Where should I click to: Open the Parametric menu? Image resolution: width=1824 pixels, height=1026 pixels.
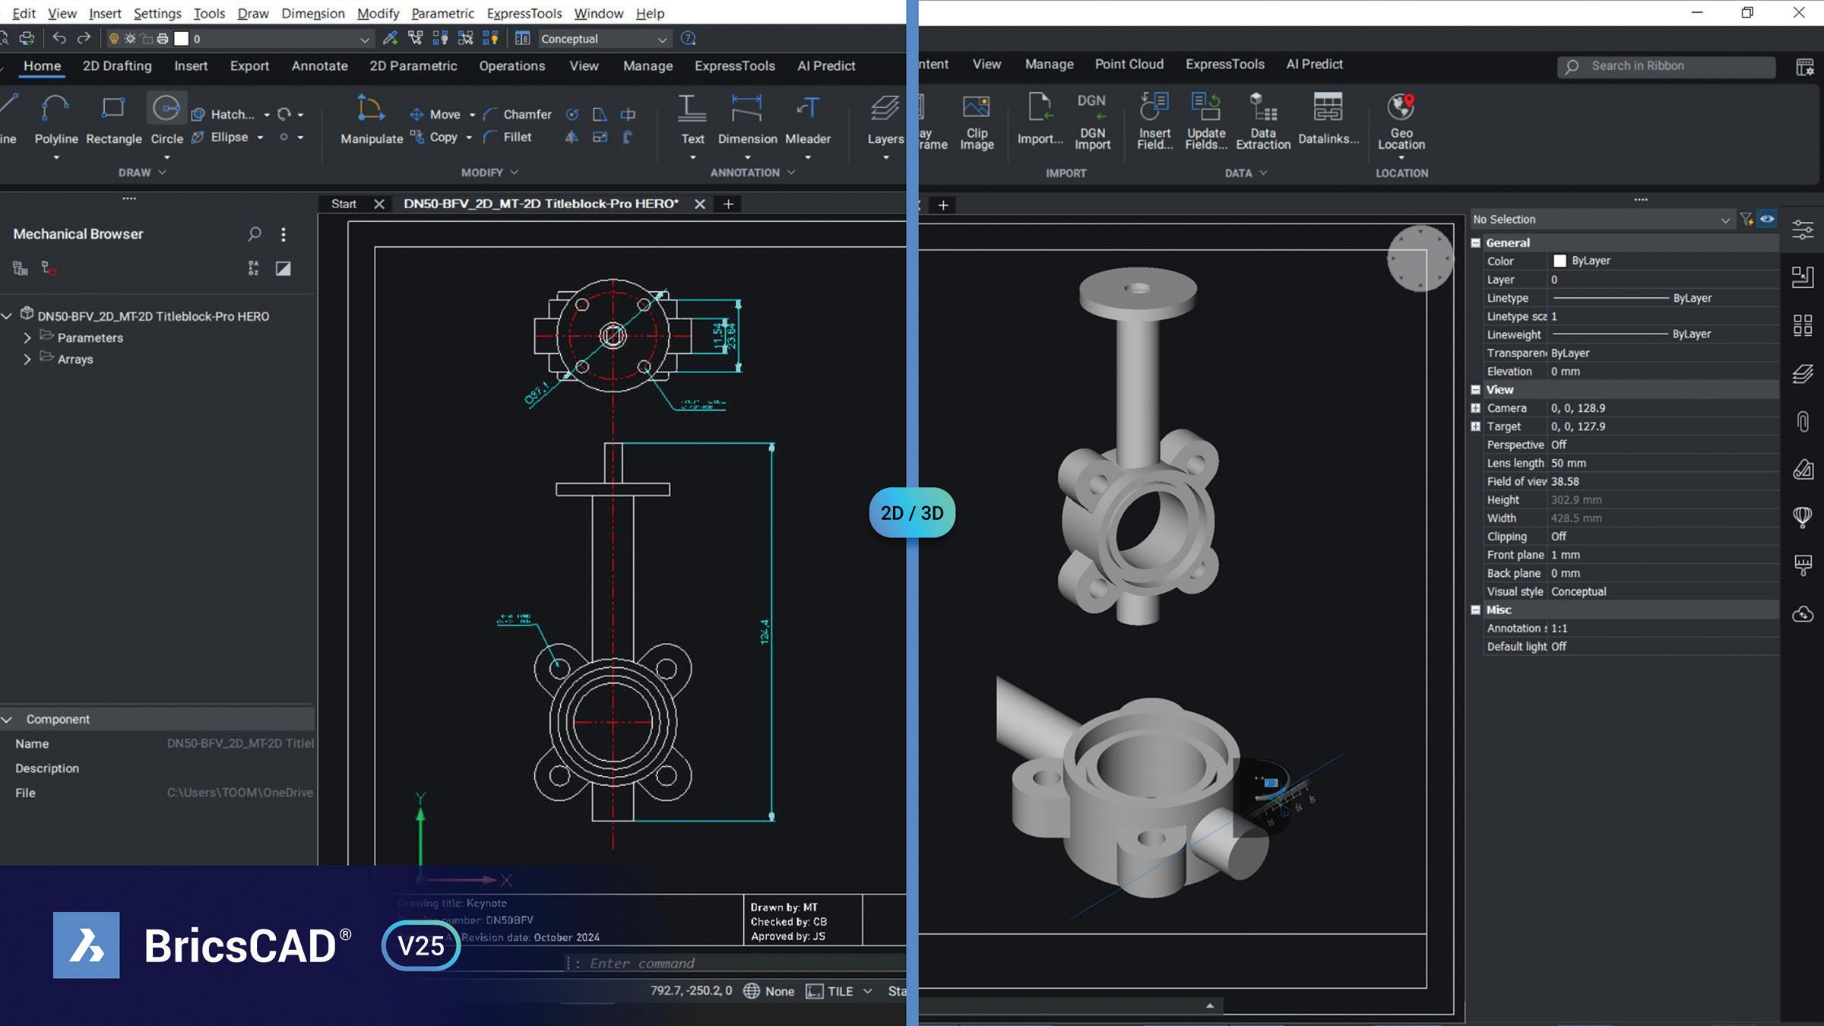click(x=442, y=13)
